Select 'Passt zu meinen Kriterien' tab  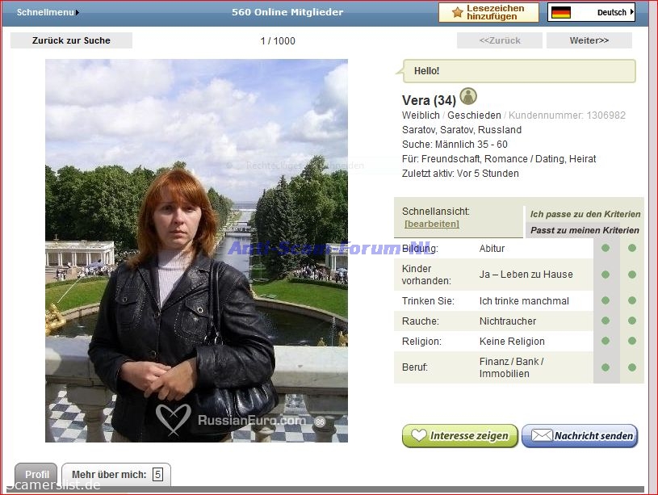(585, 230)
